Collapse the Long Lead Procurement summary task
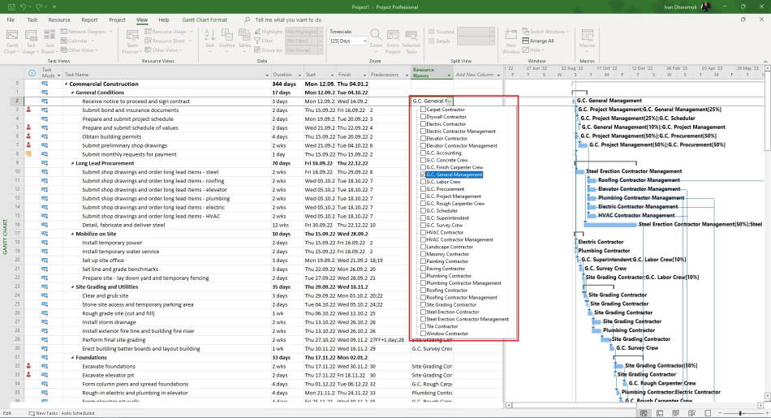 click(x=73, y=163)
